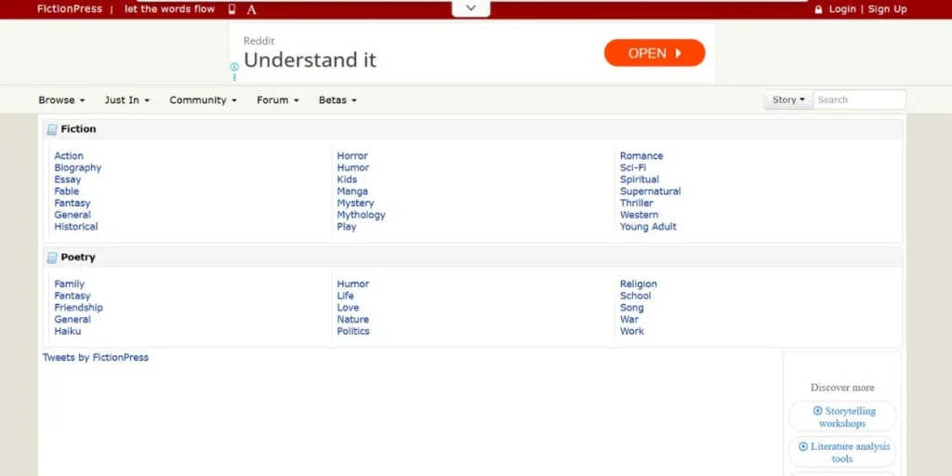Open the Mythology fiction category

(x=361, y=215)
